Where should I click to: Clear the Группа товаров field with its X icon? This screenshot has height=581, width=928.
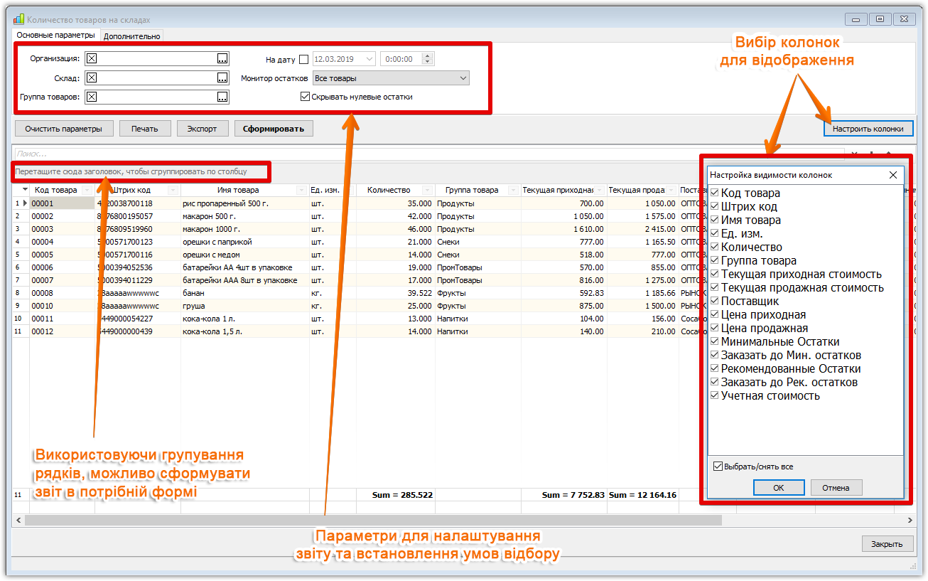point(92,97)
